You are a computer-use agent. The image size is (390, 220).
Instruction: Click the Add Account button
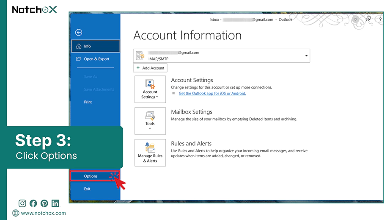(x=150, y=68)
